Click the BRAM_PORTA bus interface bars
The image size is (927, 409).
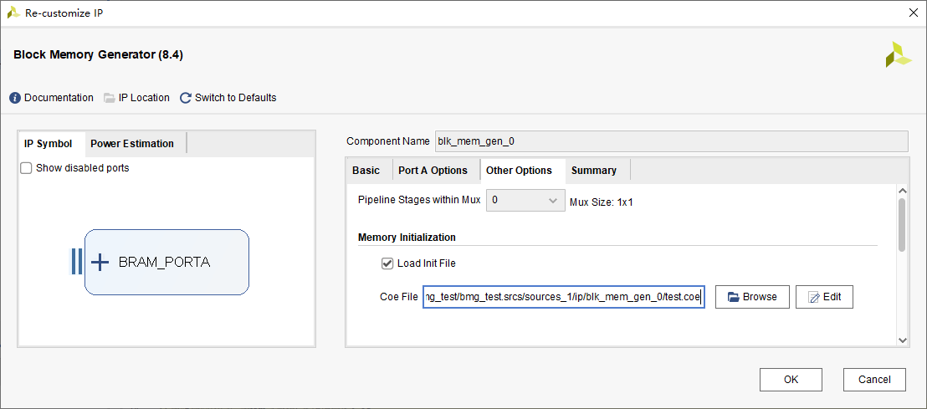point(77,261)
